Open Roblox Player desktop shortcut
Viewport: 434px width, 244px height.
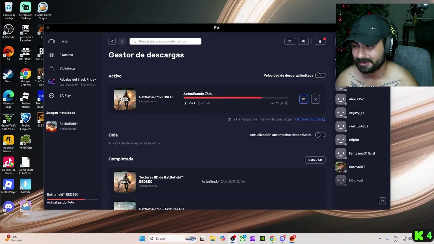click(x=8, y=186)
